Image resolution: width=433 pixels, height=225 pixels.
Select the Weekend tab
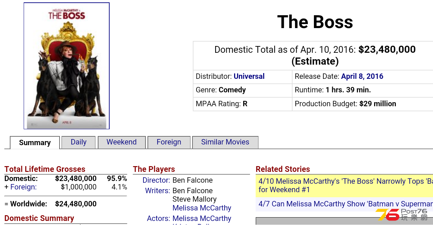coord(122,142)
